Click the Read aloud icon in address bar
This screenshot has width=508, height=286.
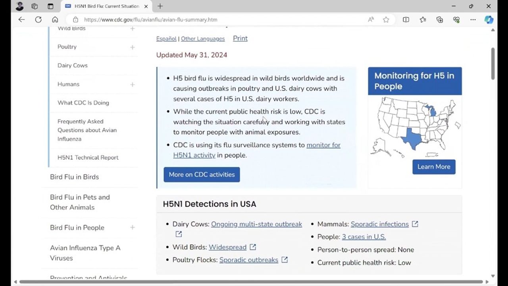tap(371, 19)
